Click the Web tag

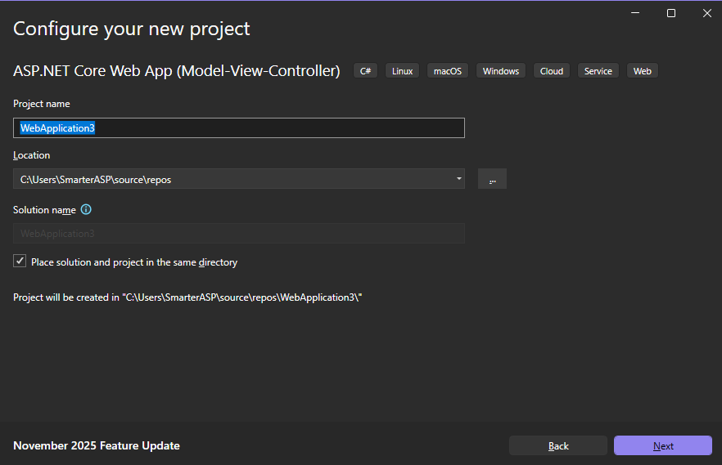(642, 71)
